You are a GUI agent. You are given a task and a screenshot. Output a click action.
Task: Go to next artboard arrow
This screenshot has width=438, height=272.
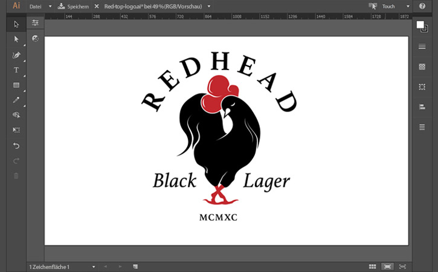pos(120,267)
